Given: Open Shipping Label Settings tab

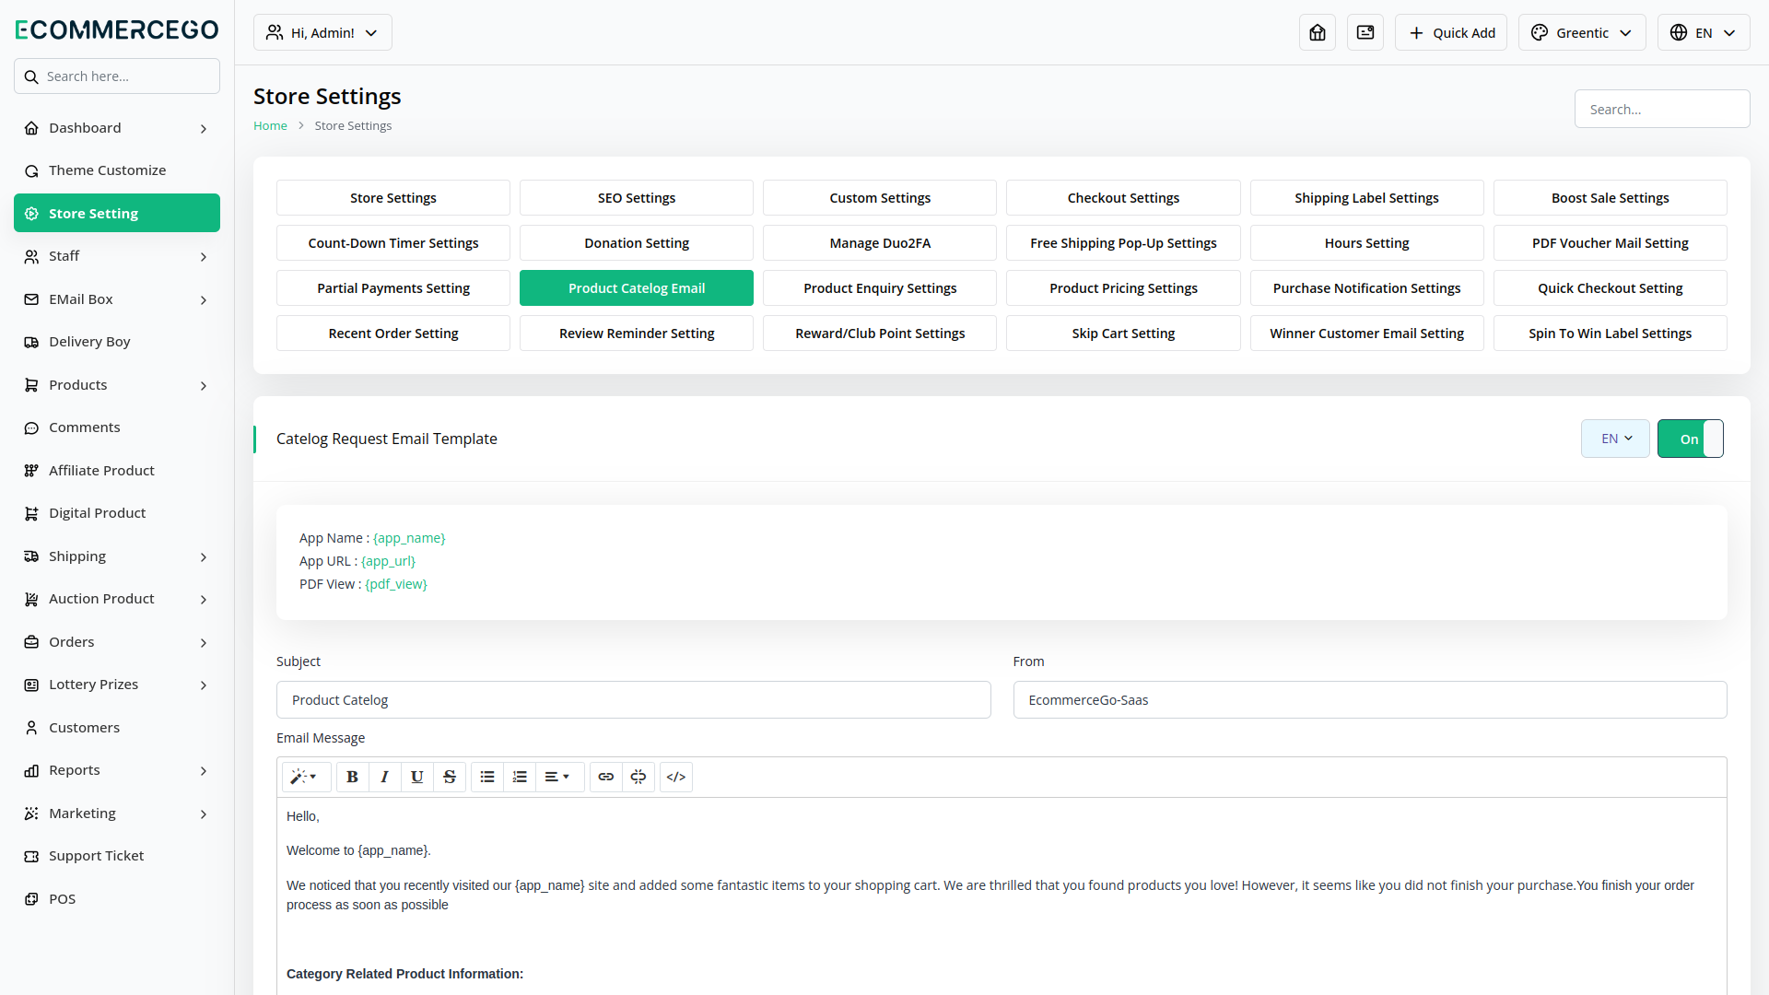Looking at the screenshot, I should click(1366, 198).
